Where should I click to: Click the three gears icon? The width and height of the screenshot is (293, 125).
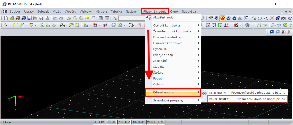[289, 18]
